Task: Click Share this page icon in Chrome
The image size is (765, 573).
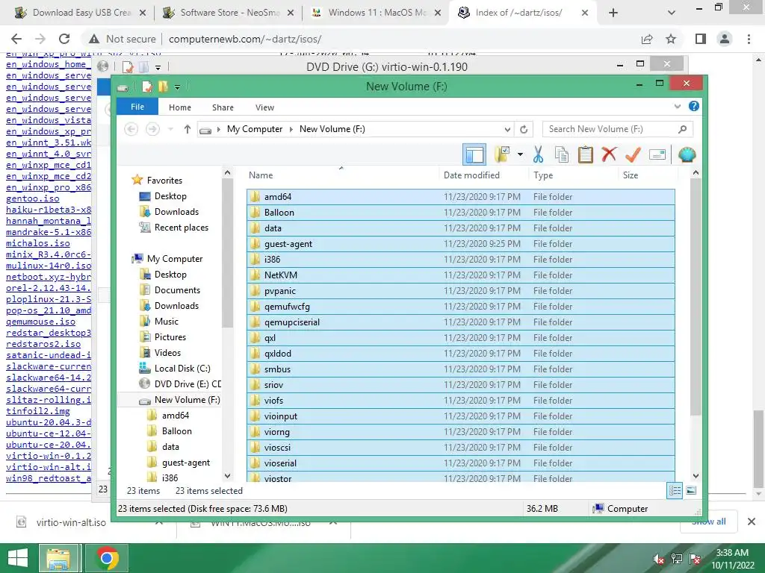Action: click(x=647, y=39)
